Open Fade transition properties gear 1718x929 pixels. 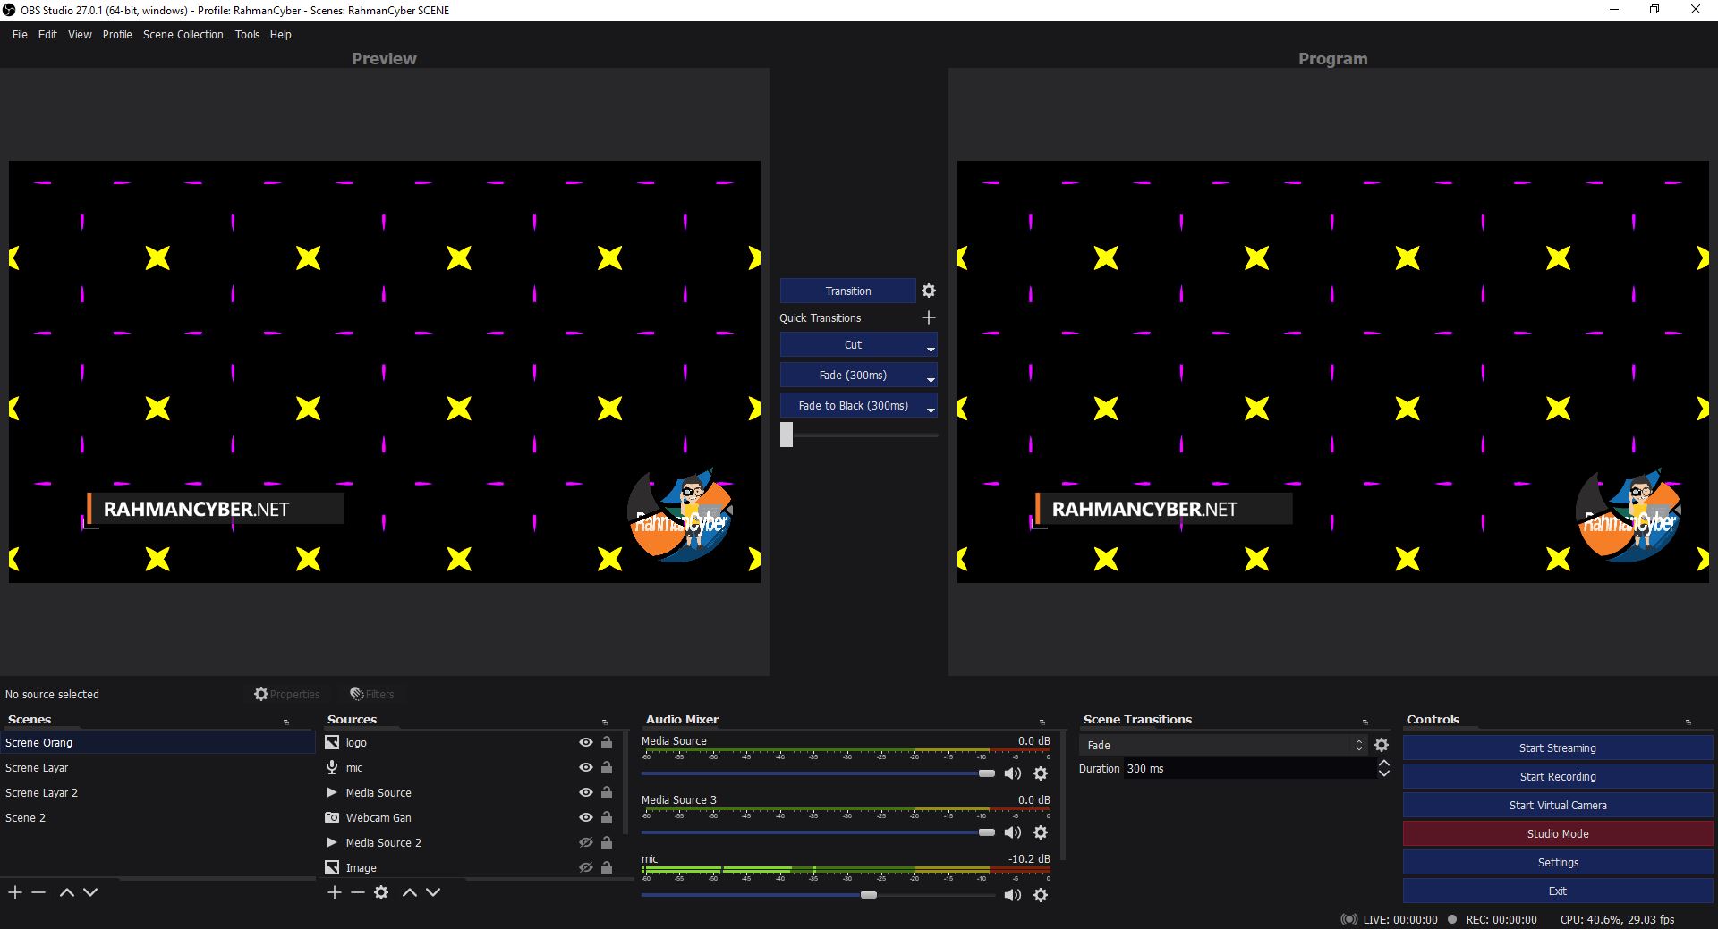(1382, 745)
